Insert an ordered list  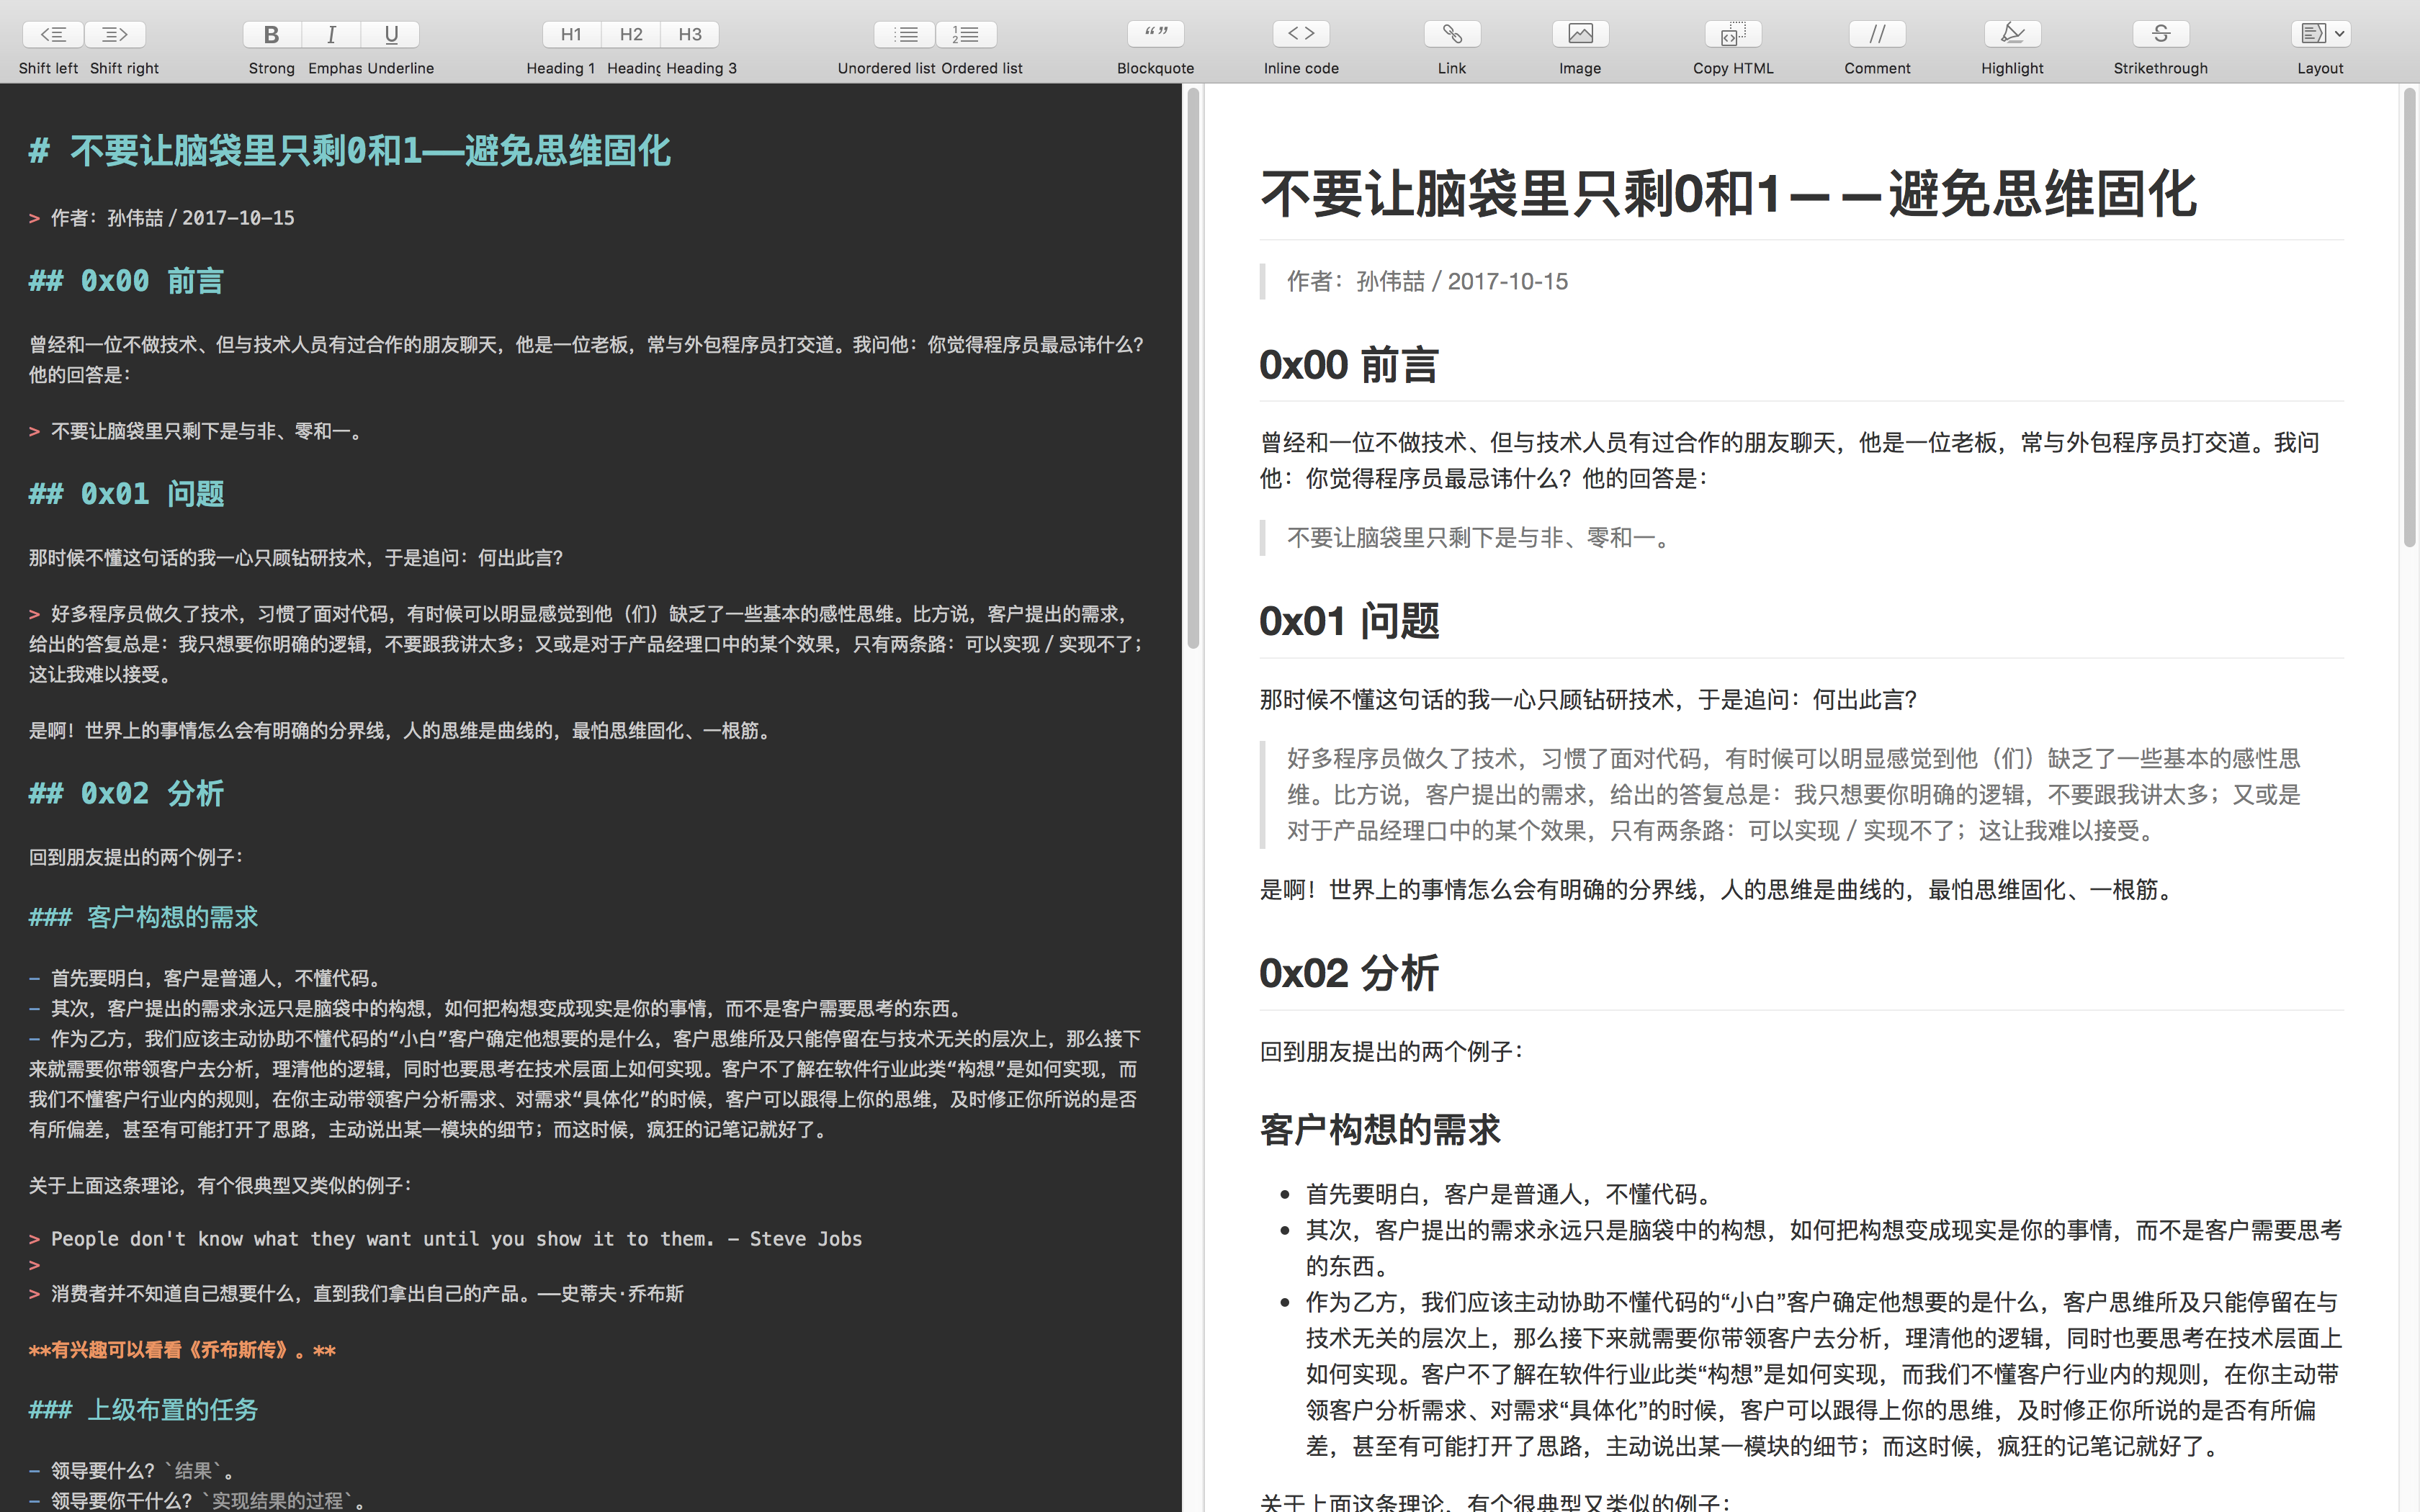(966, 34)
